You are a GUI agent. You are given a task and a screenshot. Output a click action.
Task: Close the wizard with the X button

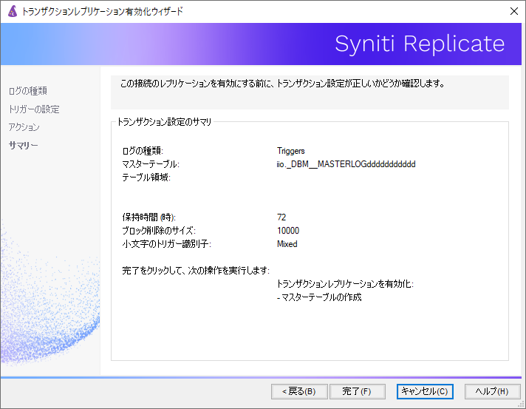pyautogui.click(x=514, y=11)
